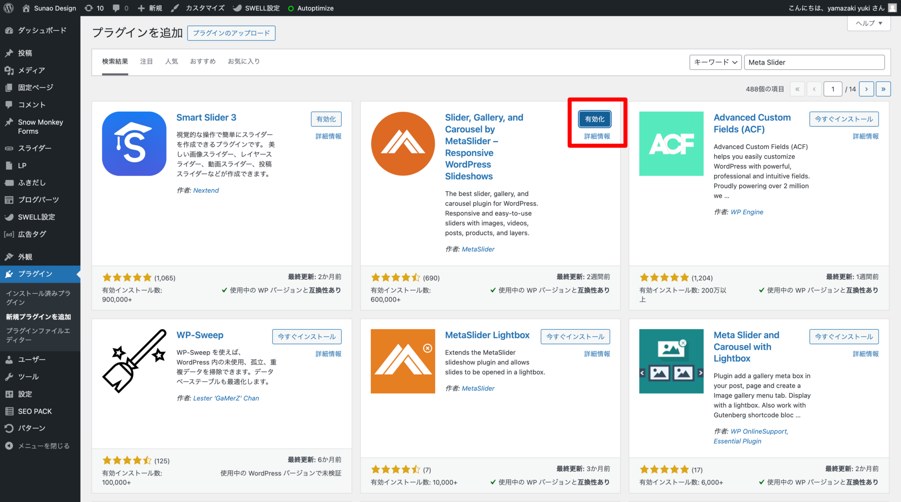Open メディア from the sidebar icon
The width and height of the screenshot is (901, 502).
click(x=10, y=70)
